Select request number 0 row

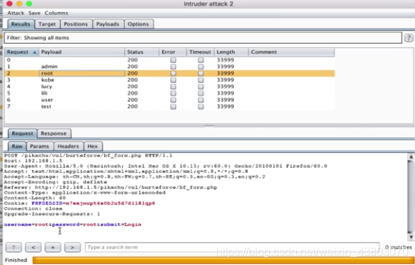170,60
